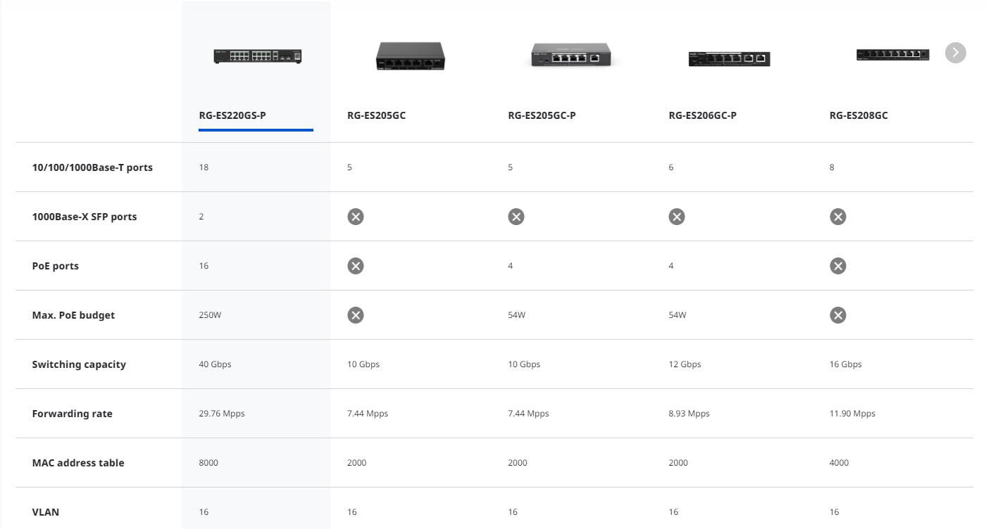Click the '10/100/1000Base-T ports' row label

tap(92, 167)
